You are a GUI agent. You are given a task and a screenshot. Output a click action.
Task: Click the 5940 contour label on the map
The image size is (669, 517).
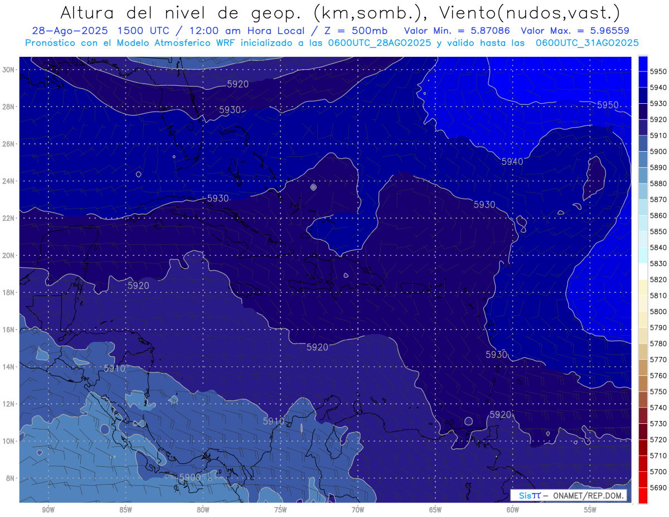512,162
